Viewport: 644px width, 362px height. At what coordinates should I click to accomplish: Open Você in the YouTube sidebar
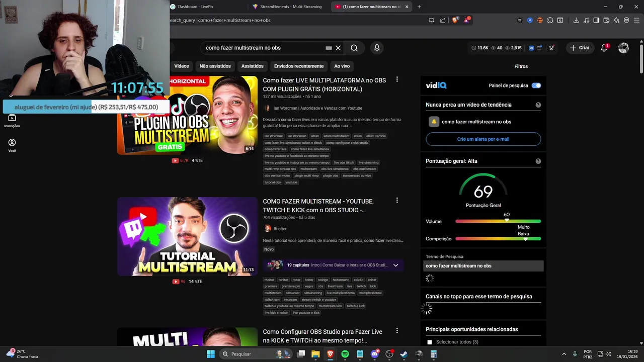12,145
